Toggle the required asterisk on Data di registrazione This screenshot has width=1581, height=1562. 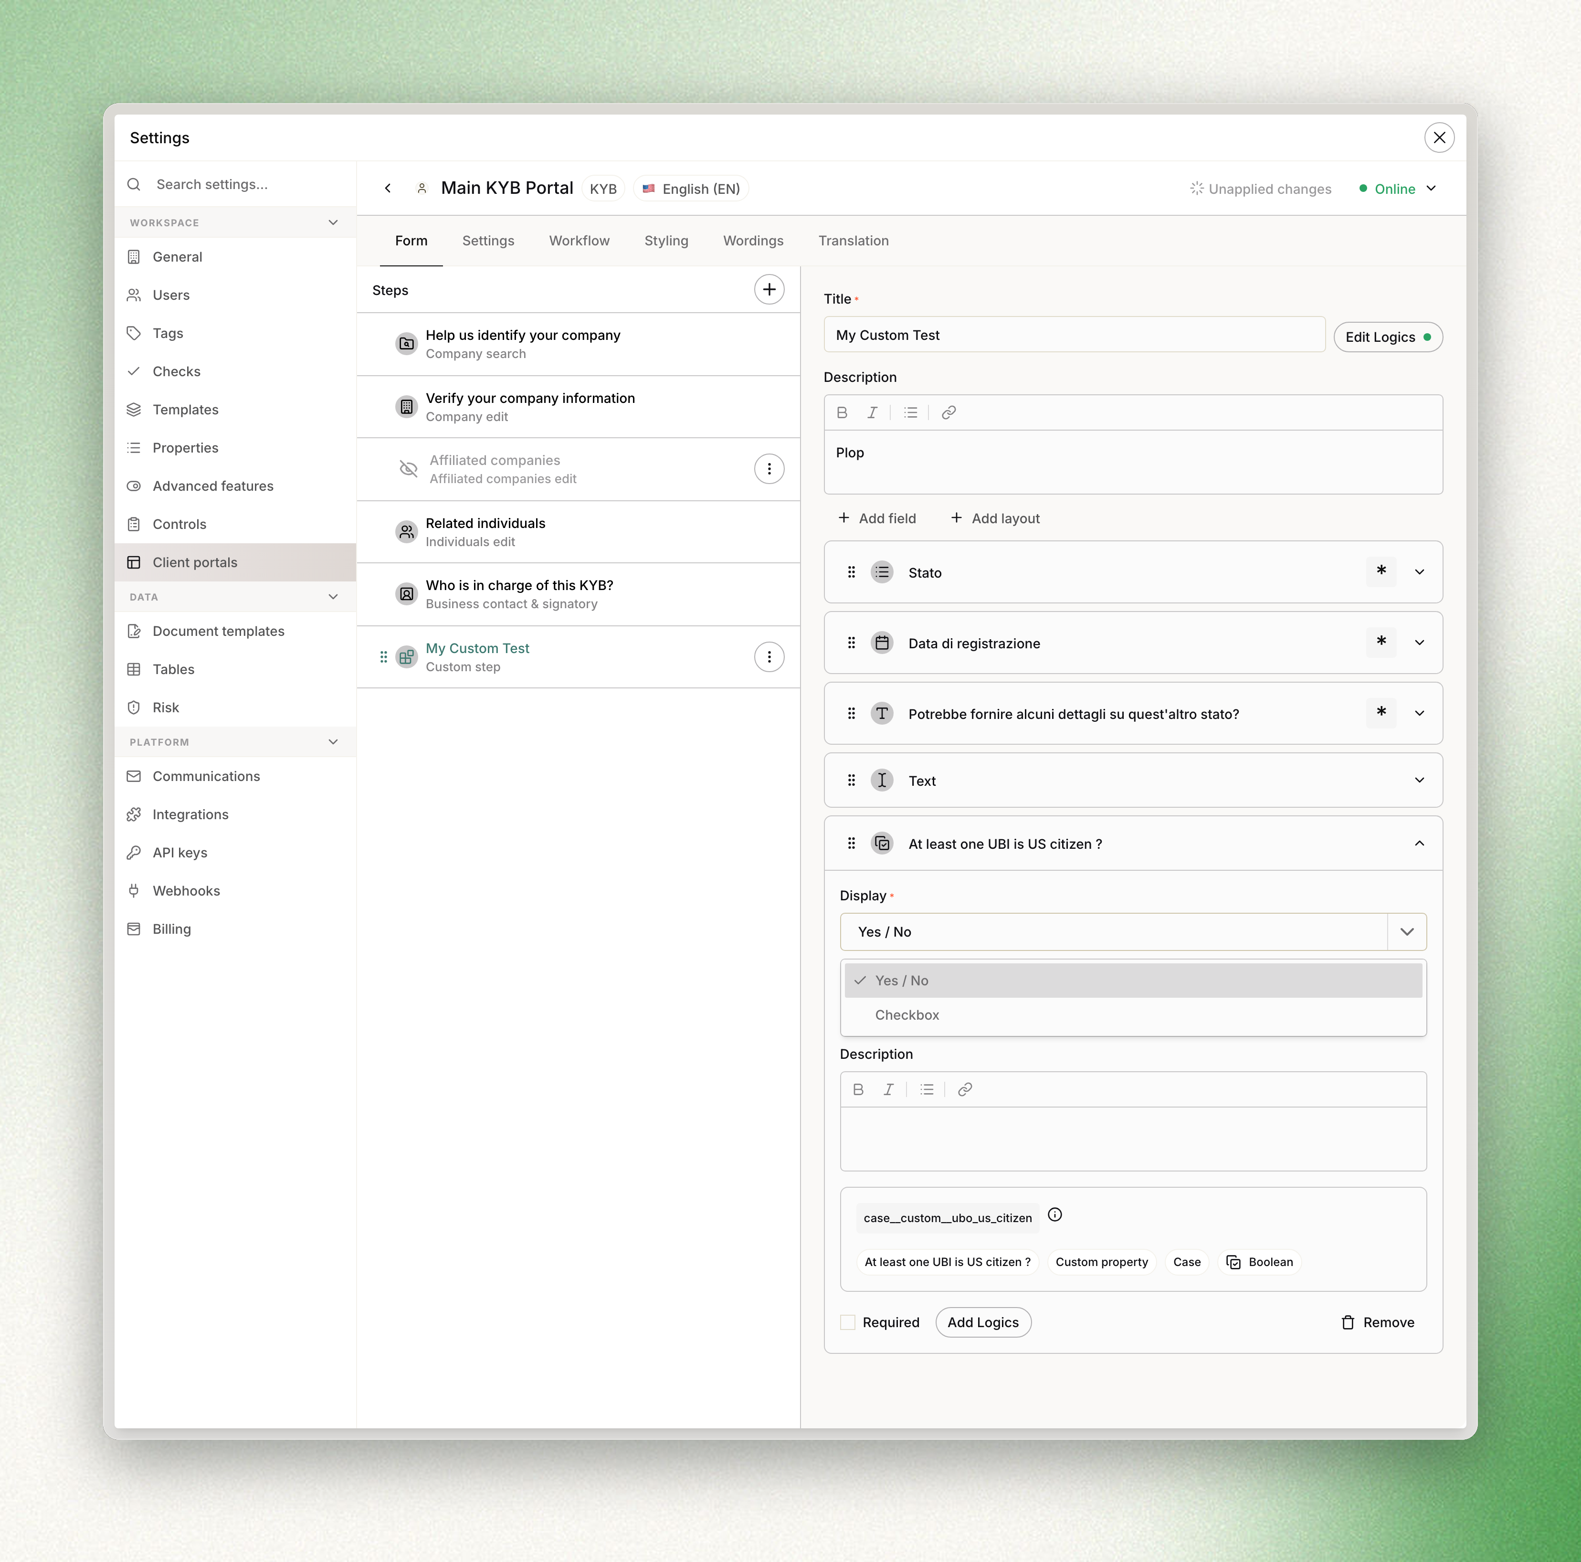[1381, 643]
